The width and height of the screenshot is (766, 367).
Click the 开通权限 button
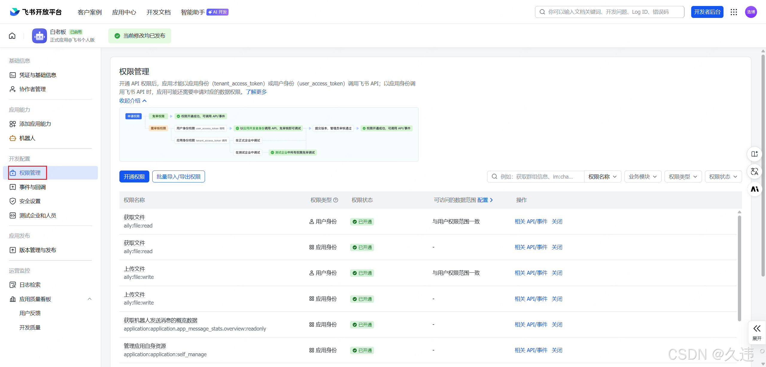tap(134, 177)
